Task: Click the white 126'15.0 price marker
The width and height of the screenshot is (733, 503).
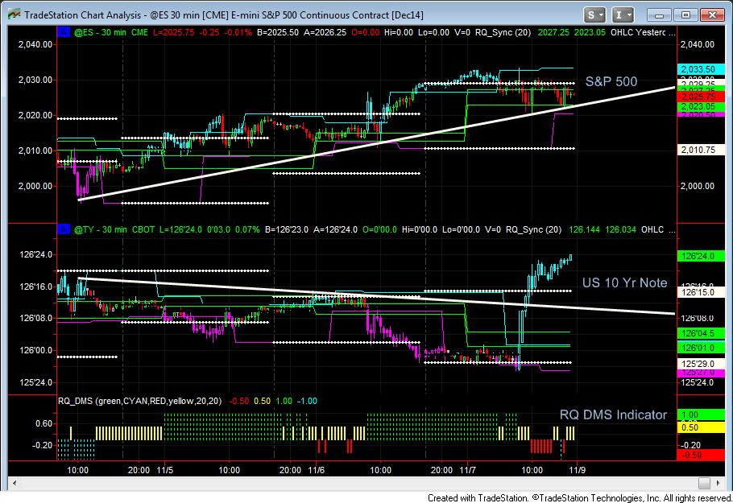Action: click(700, 292)
